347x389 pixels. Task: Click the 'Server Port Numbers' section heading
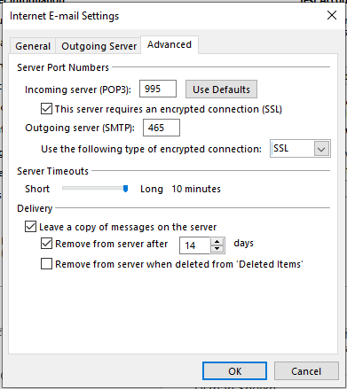[63, 67]
